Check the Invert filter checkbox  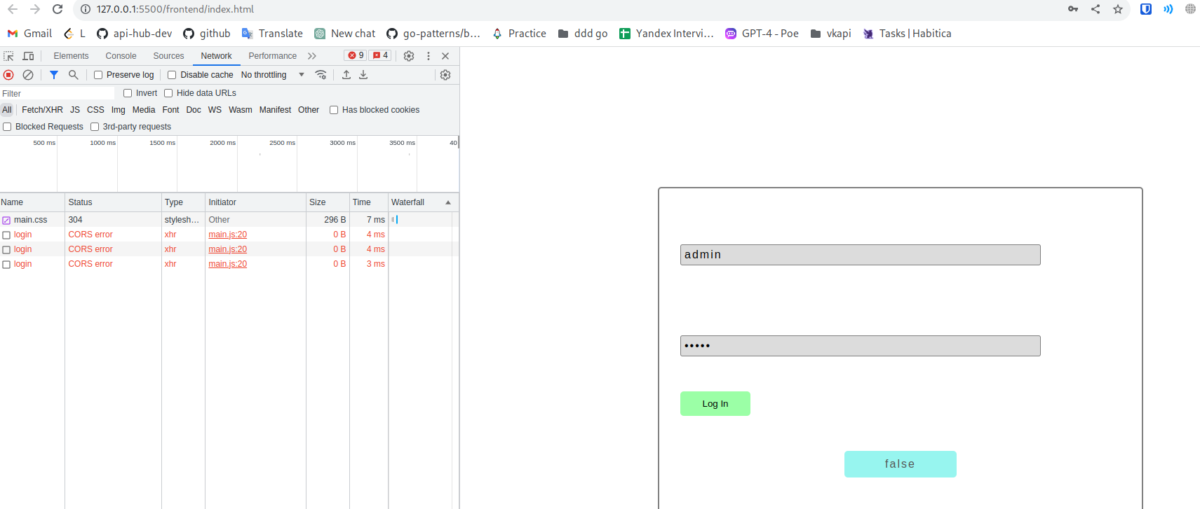click(x=128, y=93)
